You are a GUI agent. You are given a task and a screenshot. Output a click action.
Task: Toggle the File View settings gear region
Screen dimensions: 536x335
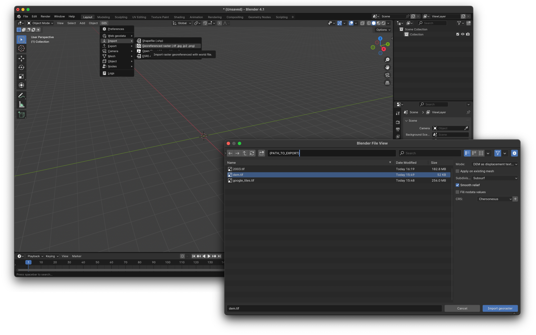coord(515,153)
